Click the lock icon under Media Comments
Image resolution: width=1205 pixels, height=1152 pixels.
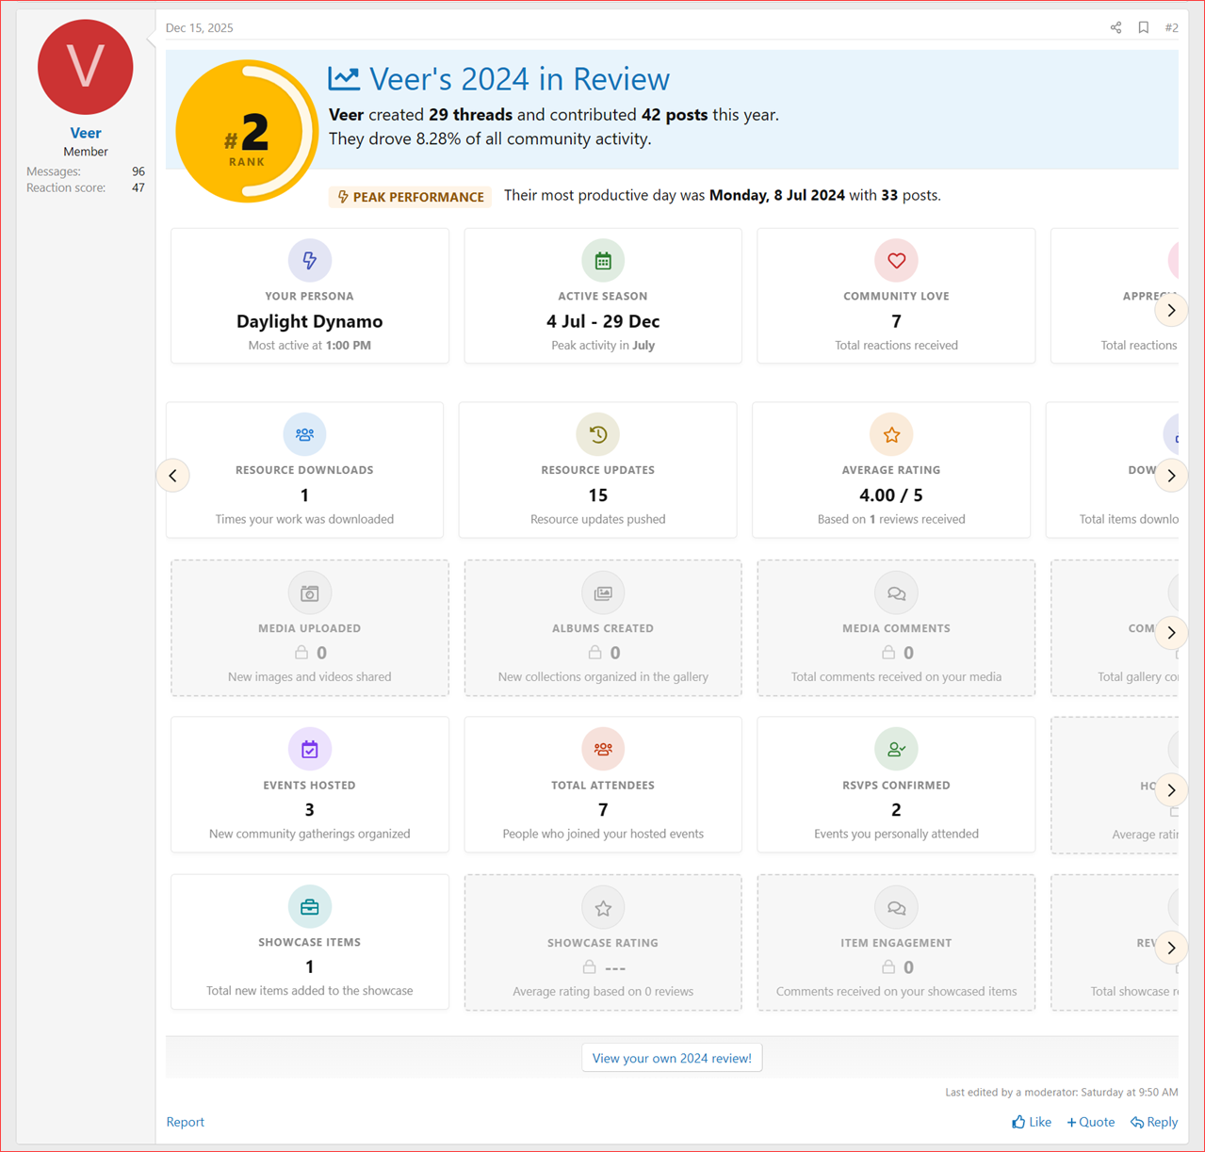pyautogui.click(x=888, y=652)
